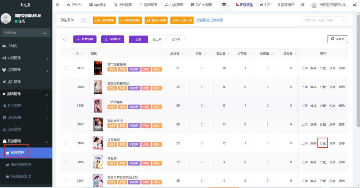Expand 权限管理 sidebar menu
Screen dimensions: 360x188
click(26, 70)
